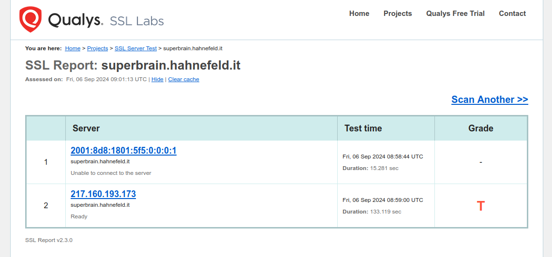Open the Projects menu item
The width and height of the screenshot is (552, 257).
click(398, 14)
